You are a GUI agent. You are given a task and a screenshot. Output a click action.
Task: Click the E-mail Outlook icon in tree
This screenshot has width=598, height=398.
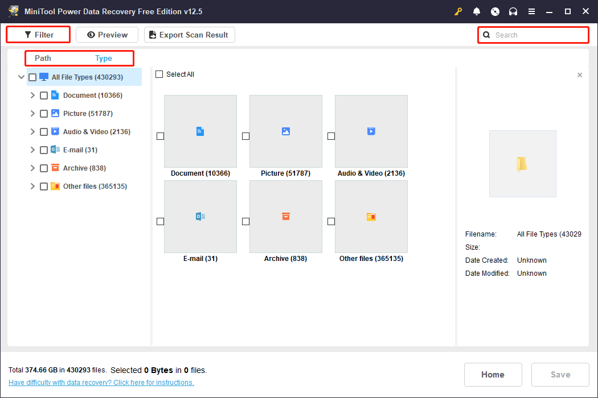pyautogui.click(x=55, y=150)
